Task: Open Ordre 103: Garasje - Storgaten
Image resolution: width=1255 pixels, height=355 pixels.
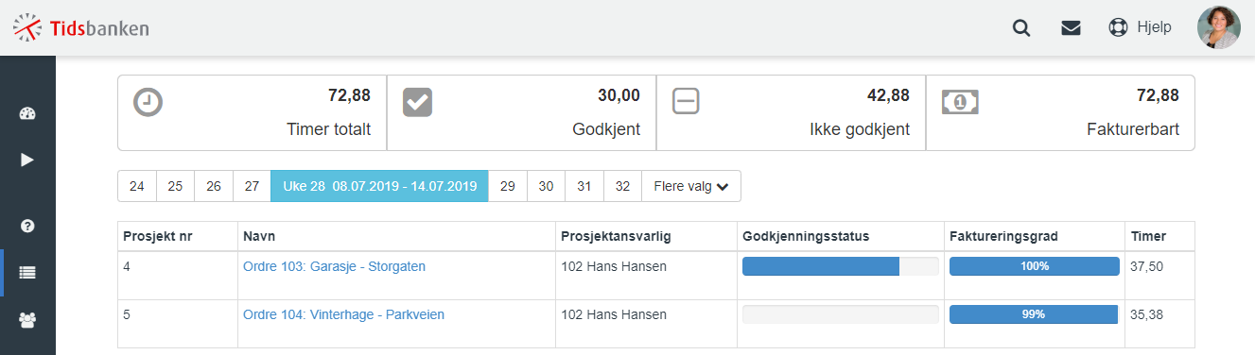Action: [x=334, y=266]
